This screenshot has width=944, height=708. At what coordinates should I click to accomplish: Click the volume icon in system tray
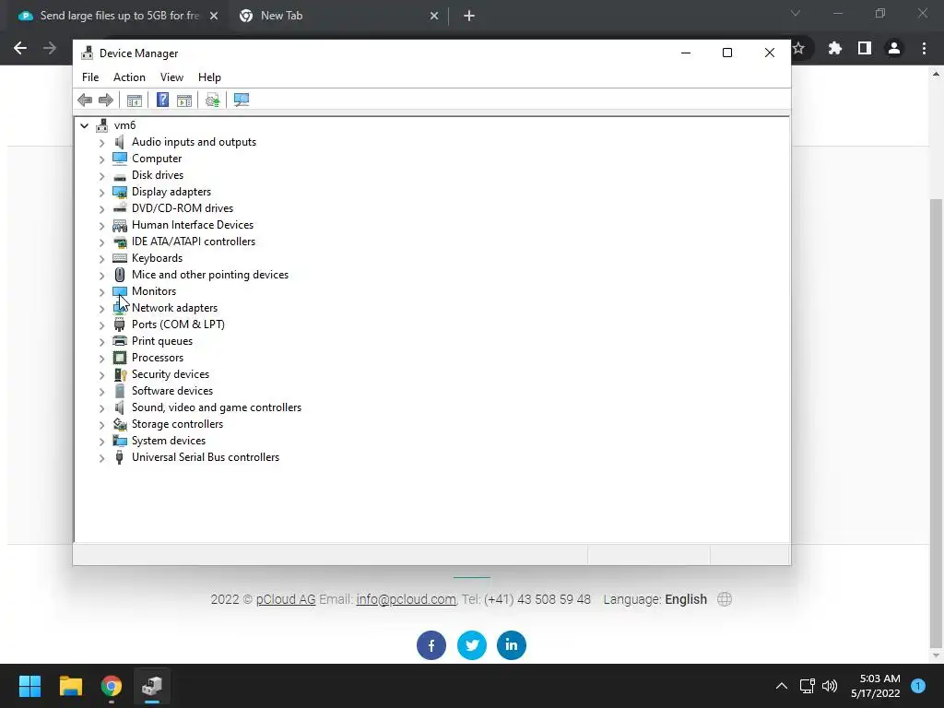pyautogui.click(x=830, y=686)
